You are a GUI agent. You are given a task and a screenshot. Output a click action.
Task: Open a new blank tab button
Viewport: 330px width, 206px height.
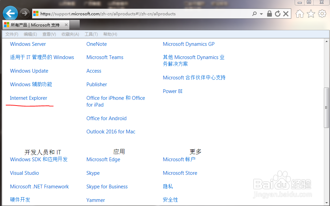point(75,25)
